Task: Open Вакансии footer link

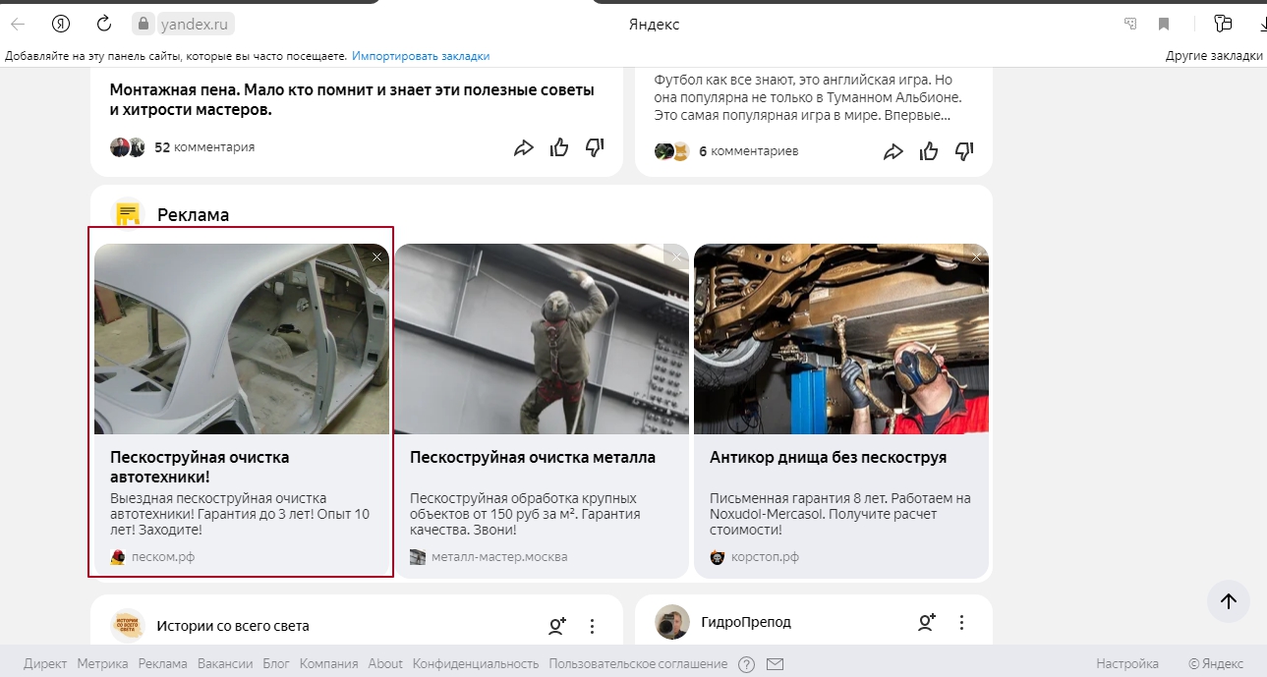Action: pos(225,664)
